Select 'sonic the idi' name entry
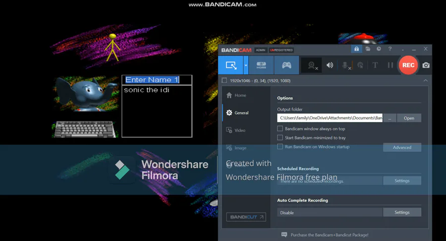Viewport: 446px width, 241px height. (147, 90)
